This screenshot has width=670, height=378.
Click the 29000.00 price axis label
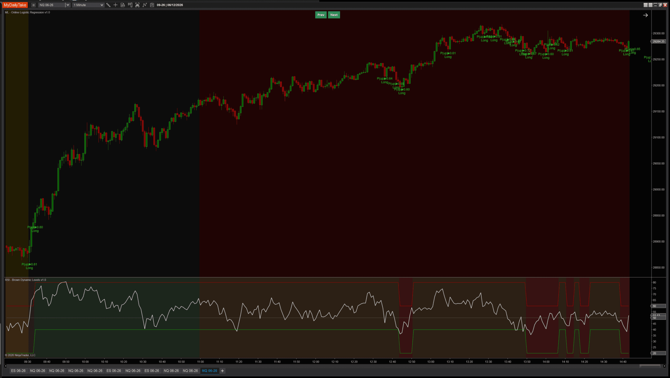tap(658, 190)
